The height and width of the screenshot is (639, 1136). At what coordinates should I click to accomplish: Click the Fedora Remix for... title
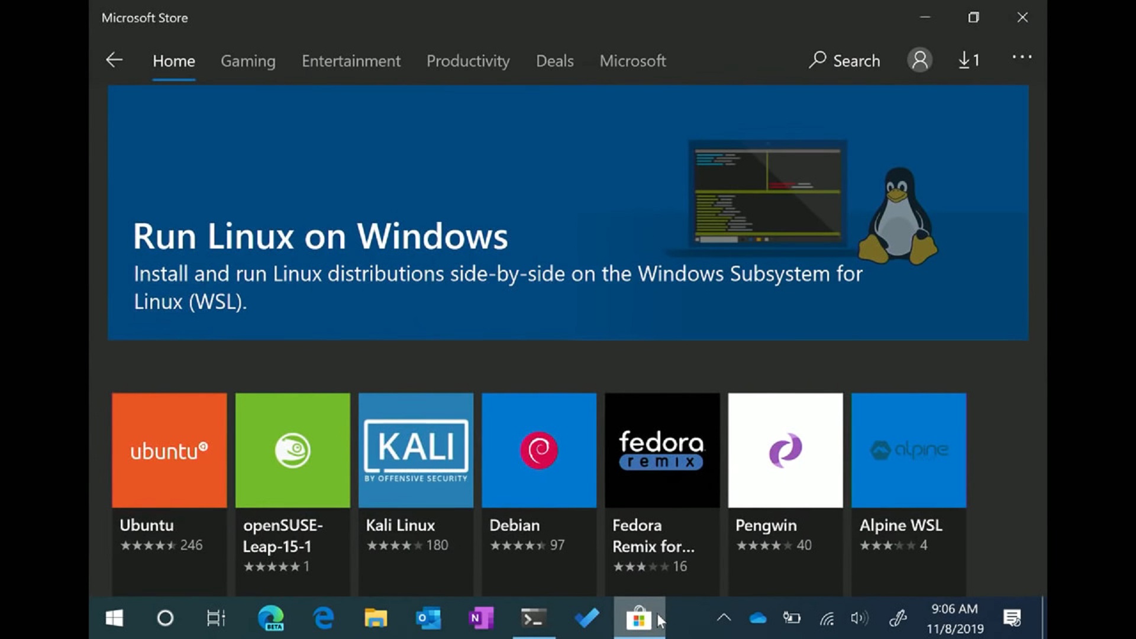coord(653,535)
